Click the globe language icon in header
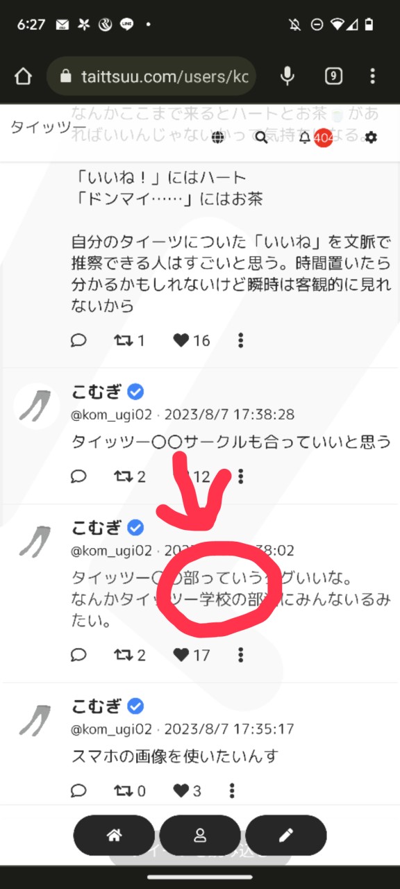Screen dimensions: 400x889 coord(218,138)
